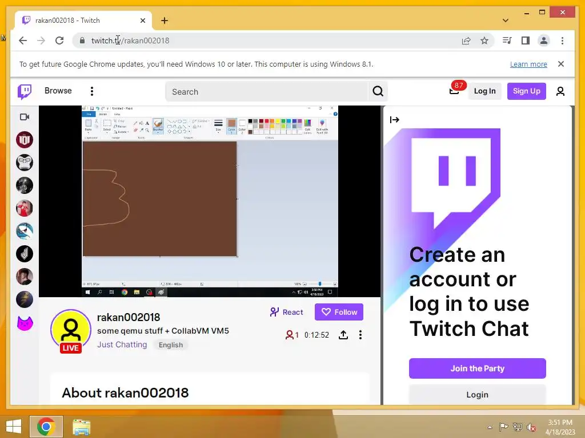Click the Chrome icon on the taskbar
The image size is (585, 438).
coord(46,427)
